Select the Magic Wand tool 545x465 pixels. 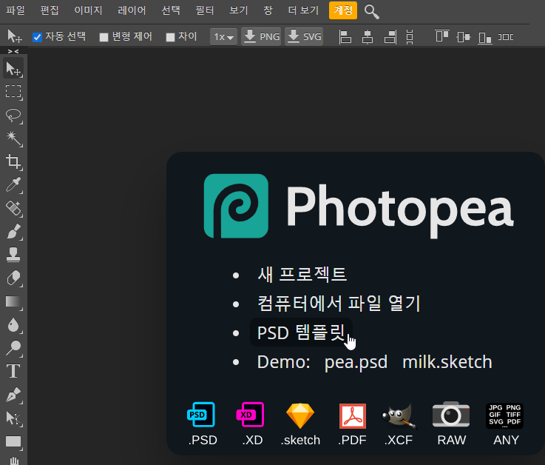coord(13,138)
